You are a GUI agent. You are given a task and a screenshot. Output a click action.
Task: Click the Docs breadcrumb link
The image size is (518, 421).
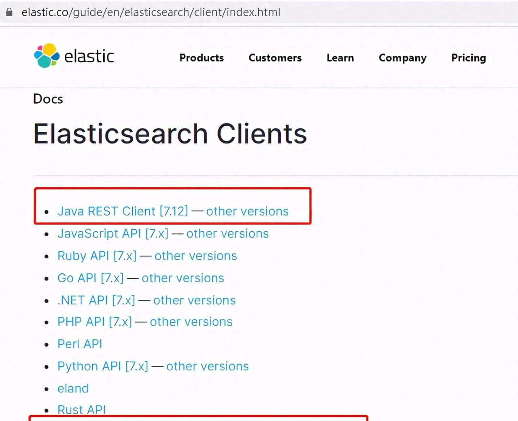pos(48,99)
